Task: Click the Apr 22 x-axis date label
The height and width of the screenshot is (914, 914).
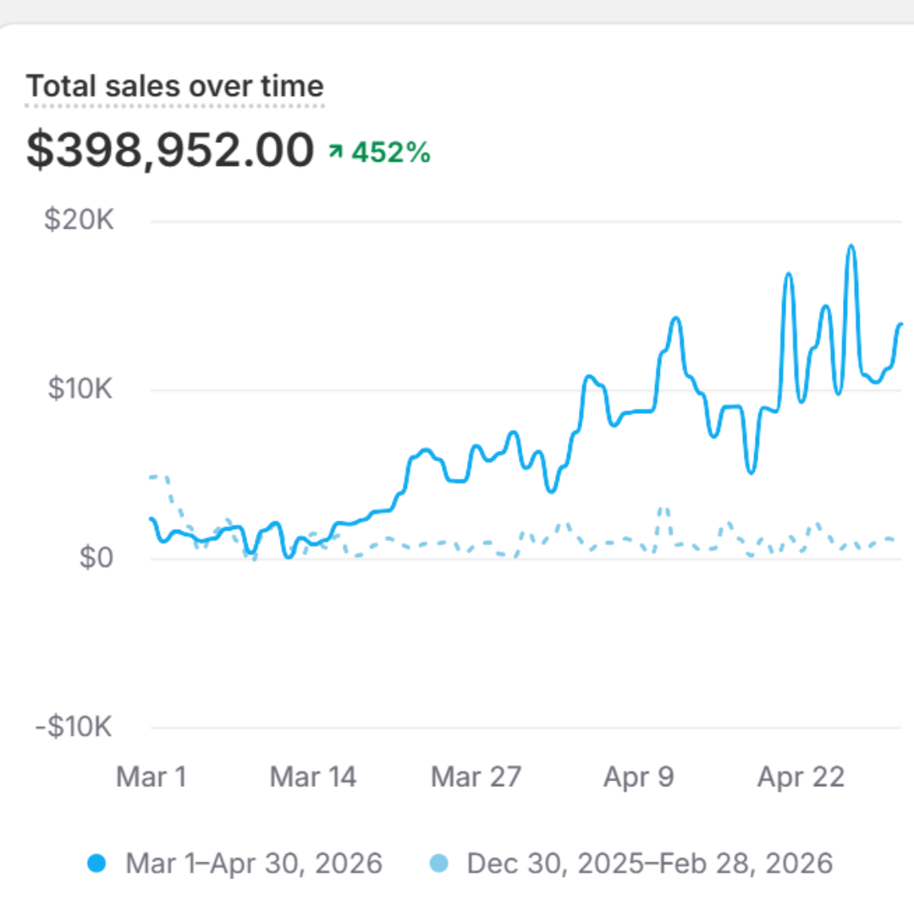Action: coord(801,777)
